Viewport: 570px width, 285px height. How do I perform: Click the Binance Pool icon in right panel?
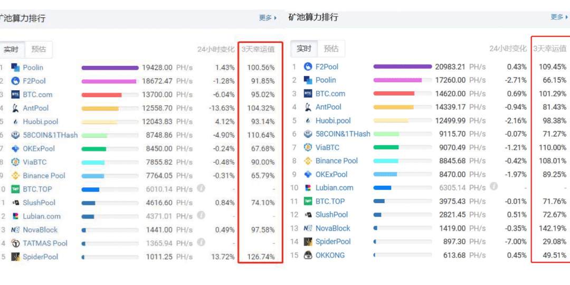click(308, 161)
